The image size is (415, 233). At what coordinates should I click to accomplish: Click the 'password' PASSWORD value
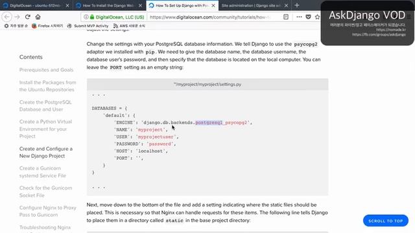160,144
